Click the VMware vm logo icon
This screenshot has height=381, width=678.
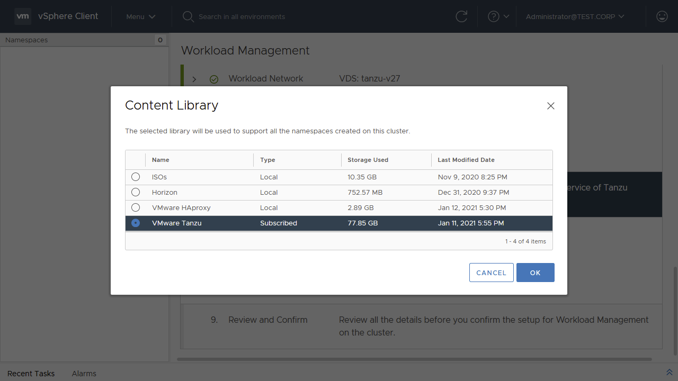(x=23, y=16)
